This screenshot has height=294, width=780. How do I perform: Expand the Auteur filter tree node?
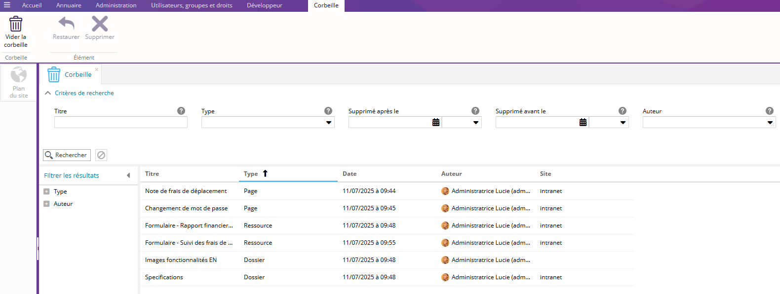tap(46, 204)
